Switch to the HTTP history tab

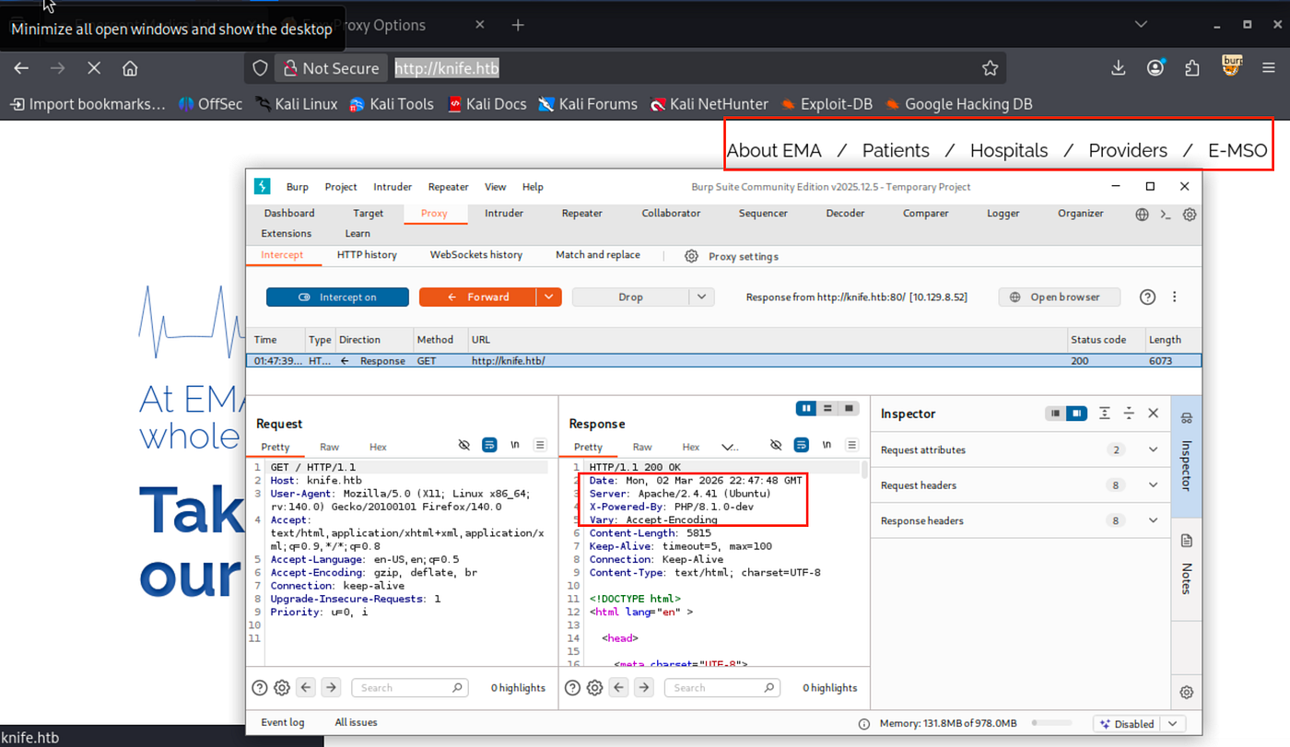(x=367, y=255)
